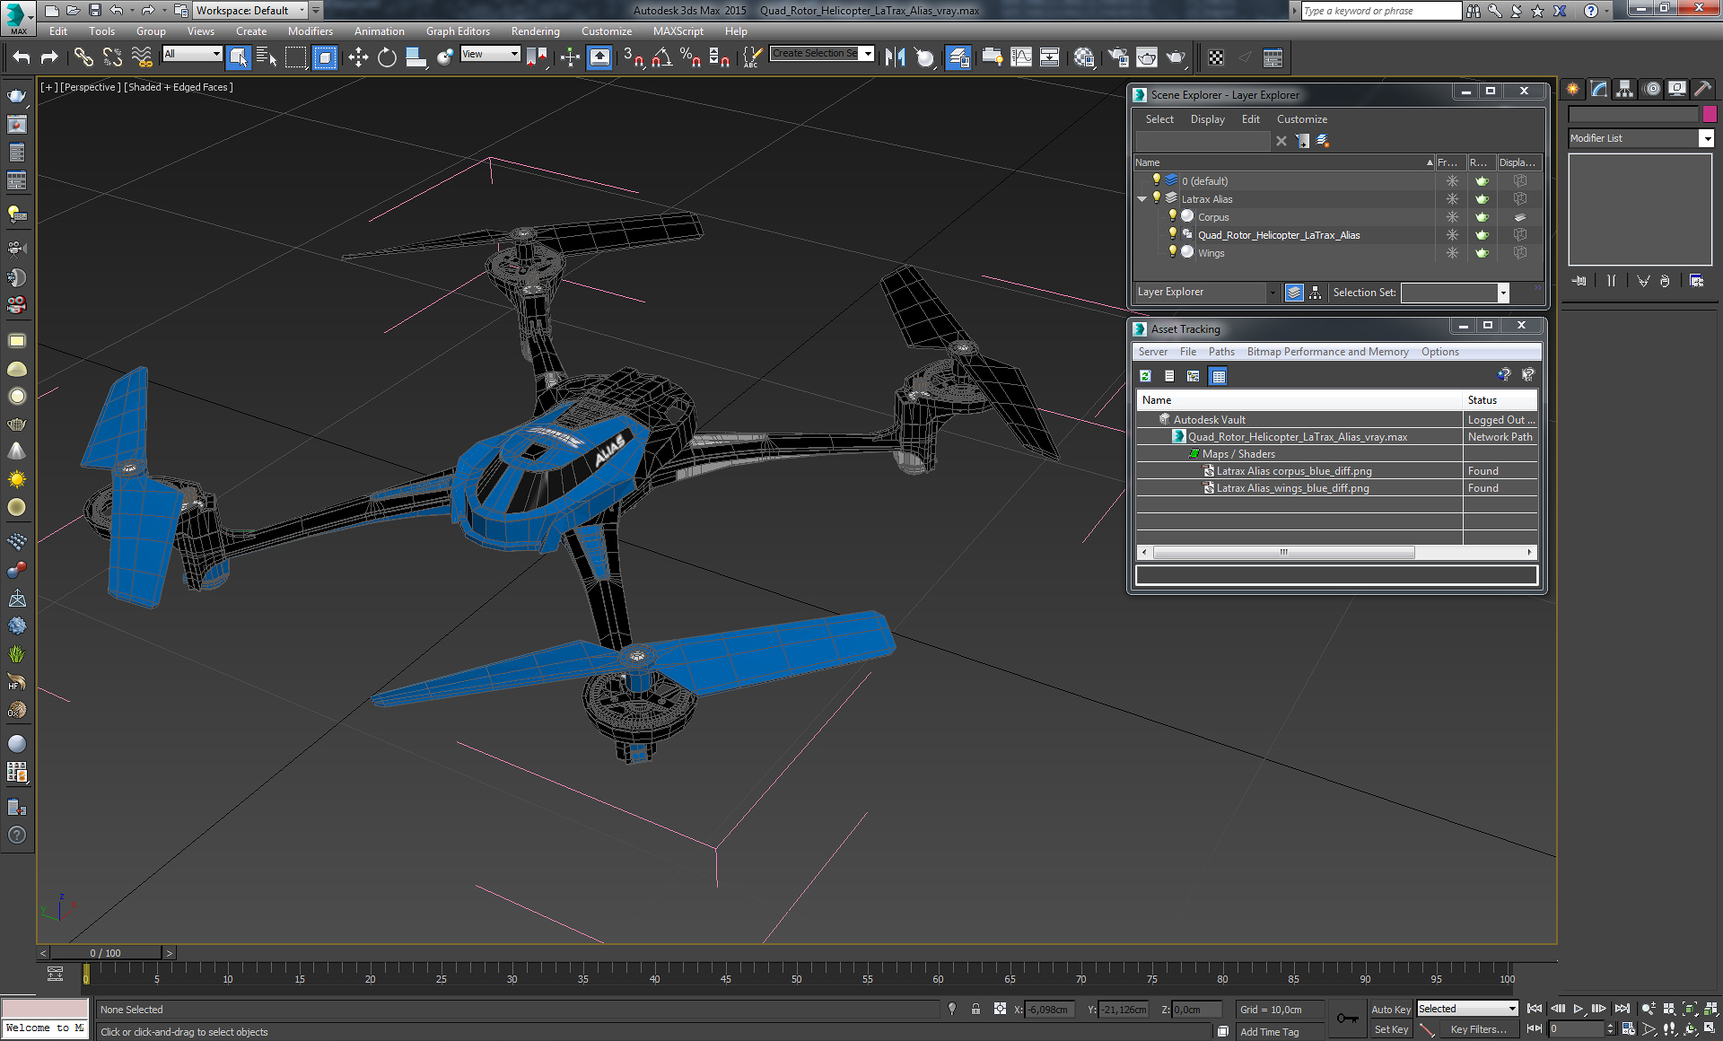Open file from quick access toolbar
This screenshot has width=1723, height=1041.
point(73,10)
